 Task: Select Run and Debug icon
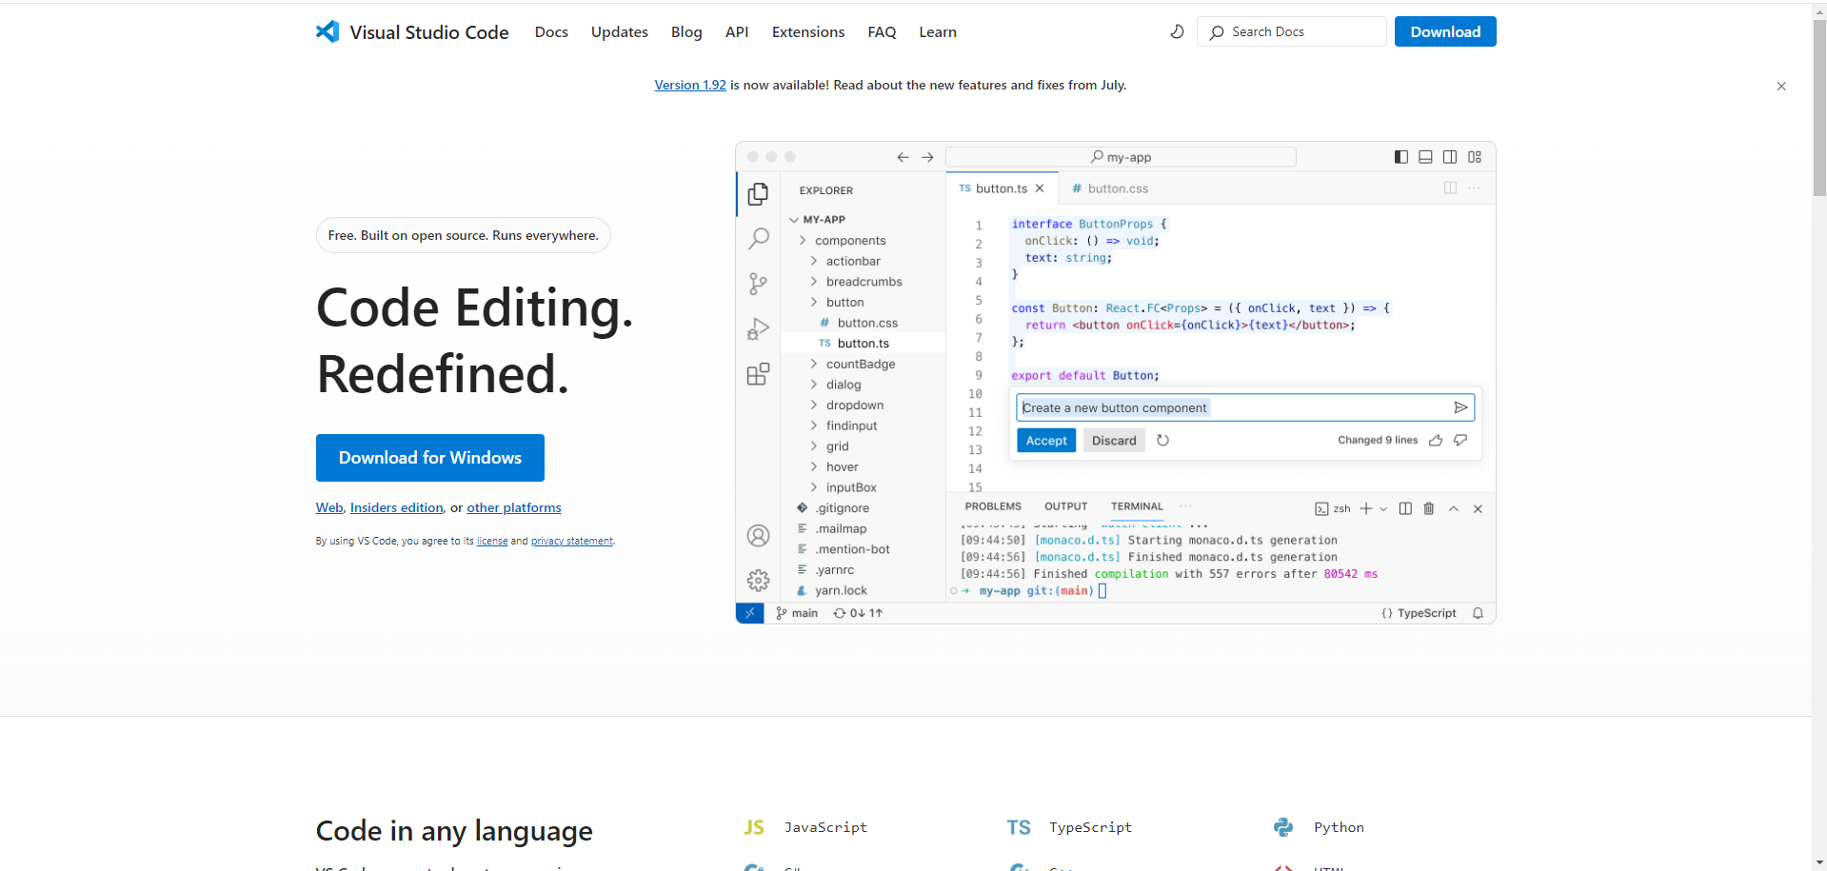tap(758, 329)
